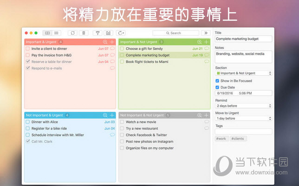Click the trash delete icon
Viewport: 299px width, 186px height.
pos(84,33)
